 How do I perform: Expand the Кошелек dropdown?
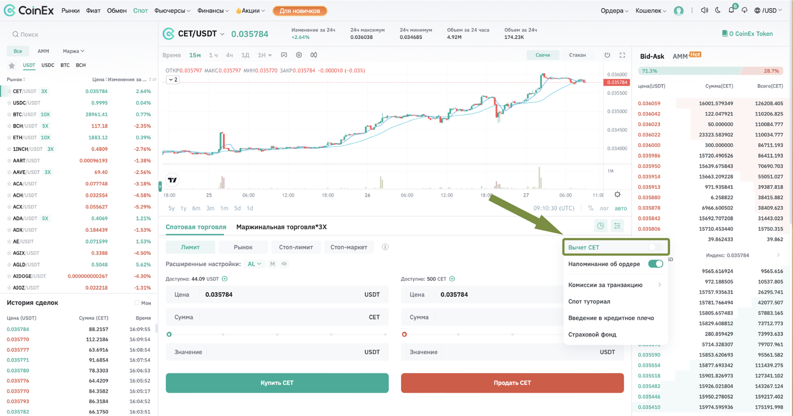[x=650, y=11]
